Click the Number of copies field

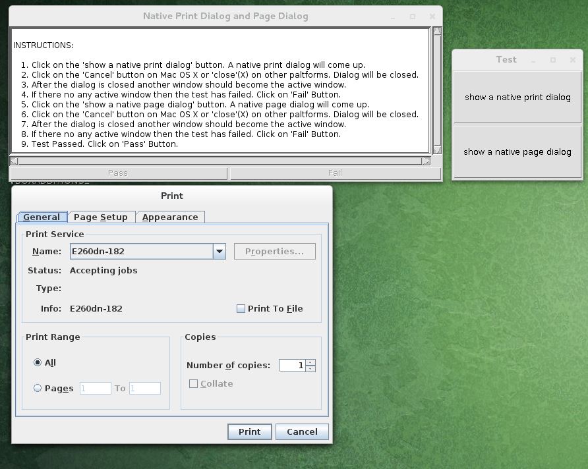(292, 366)
